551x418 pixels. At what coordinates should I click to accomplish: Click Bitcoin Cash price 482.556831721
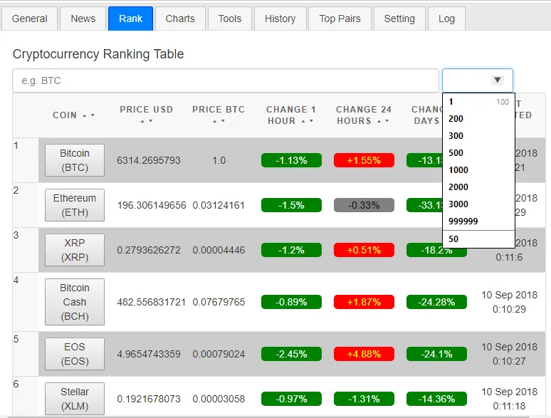click(151, 302)
